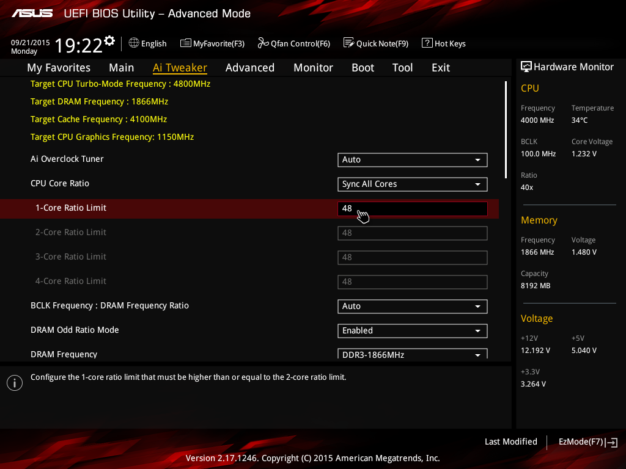The width and height of the screenshot is (626, 469).
Task: Open Qfan Control(F6)
Action: [x=294, y=43]
